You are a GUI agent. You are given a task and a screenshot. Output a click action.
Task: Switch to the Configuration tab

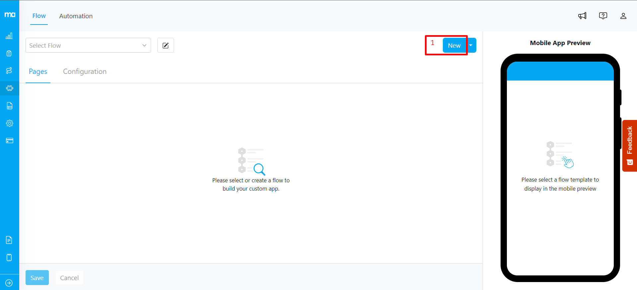click(85, 72)
